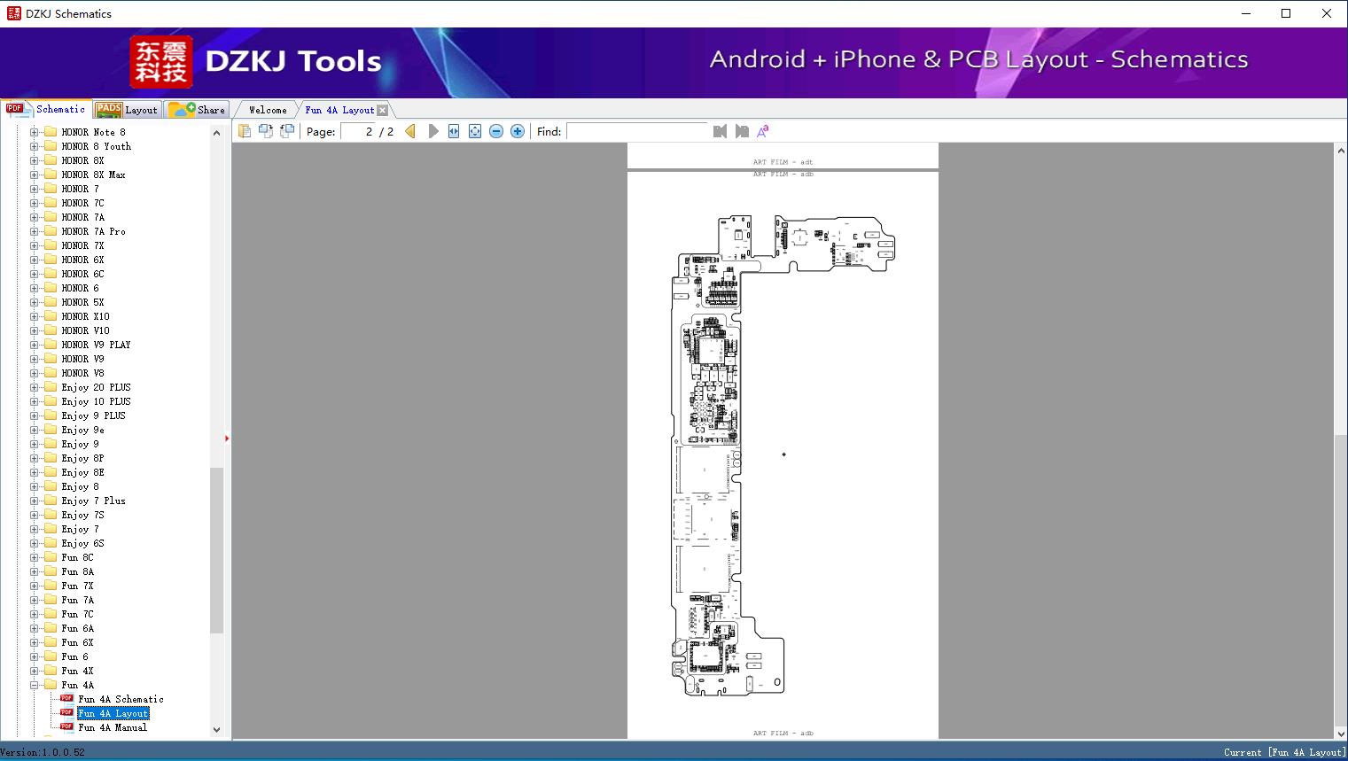Viewport: 1348px width, 761px height.
Task: Click the Fun 8A folder icon
Action: (51, 571)
